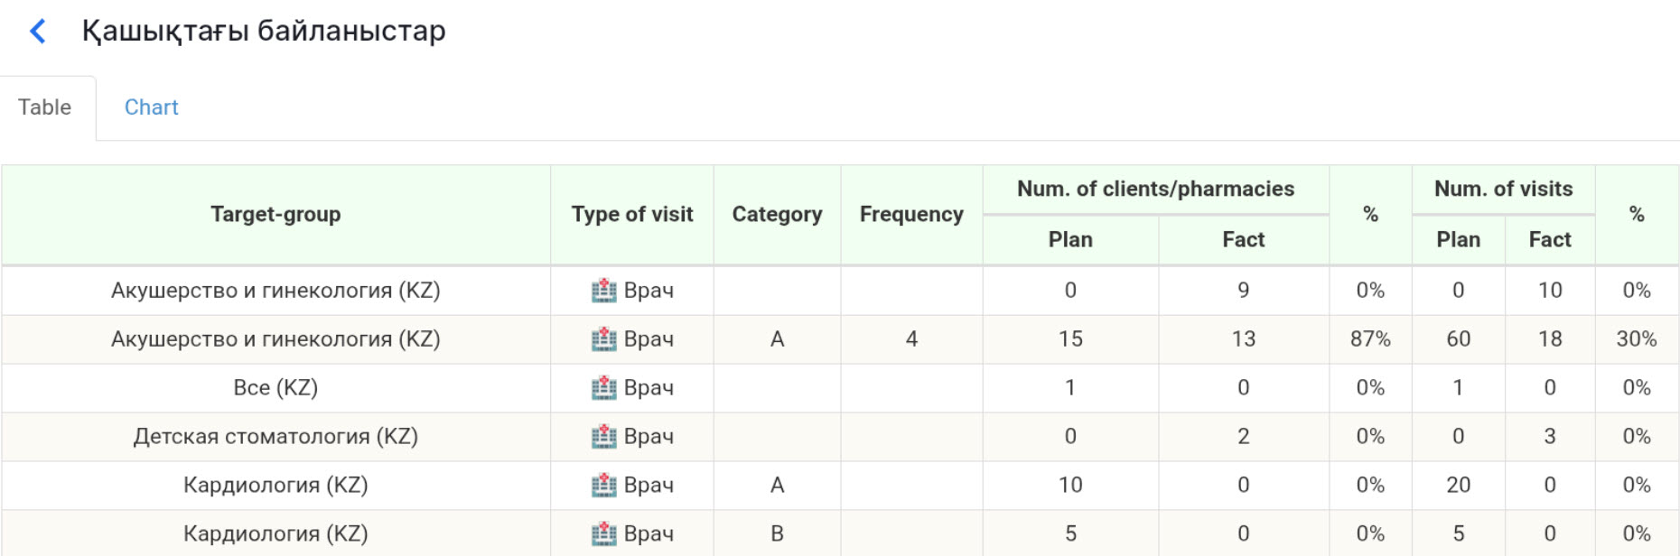Viewport: 1680px width, 556px height.
Task: Click the Num. of clients/pharmacies header
Action: pos(1155,190)
